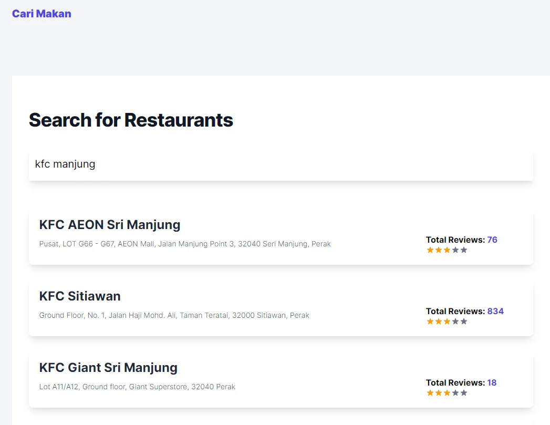Click first star of KFC AEON rating
550x425 pixels.
coord(430,250)
